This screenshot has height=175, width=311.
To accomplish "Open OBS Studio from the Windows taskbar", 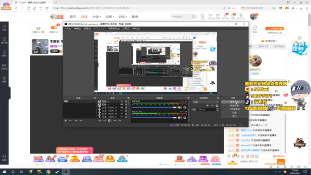I will (x=66, y=171).
